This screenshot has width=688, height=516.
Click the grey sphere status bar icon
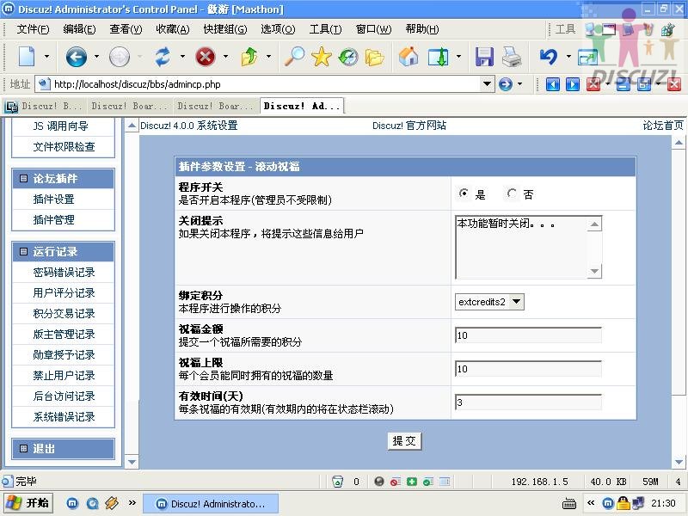(379, 482)
